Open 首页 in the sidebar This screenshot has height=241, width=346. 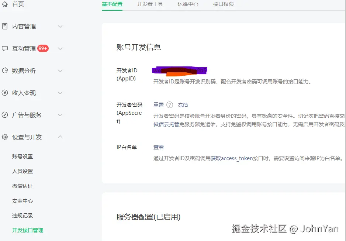tap(18, 4)
